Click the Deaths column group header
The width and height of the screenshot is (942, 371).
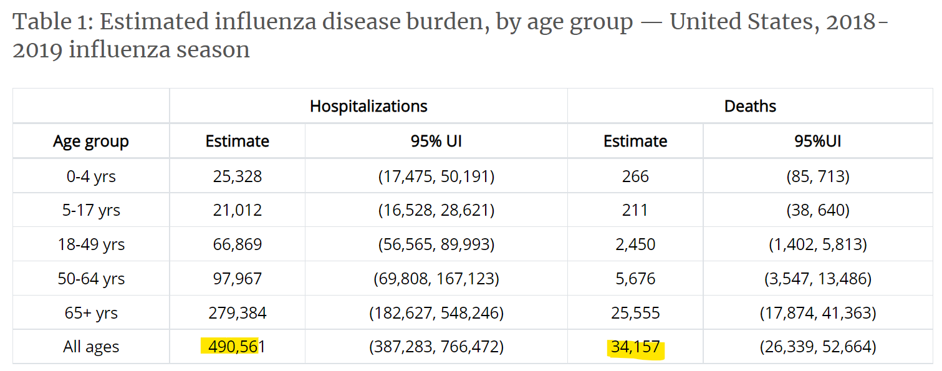pos(750,106)
